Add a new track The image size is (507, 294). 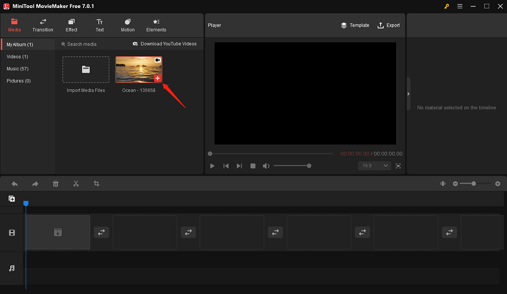coord(12,198)
